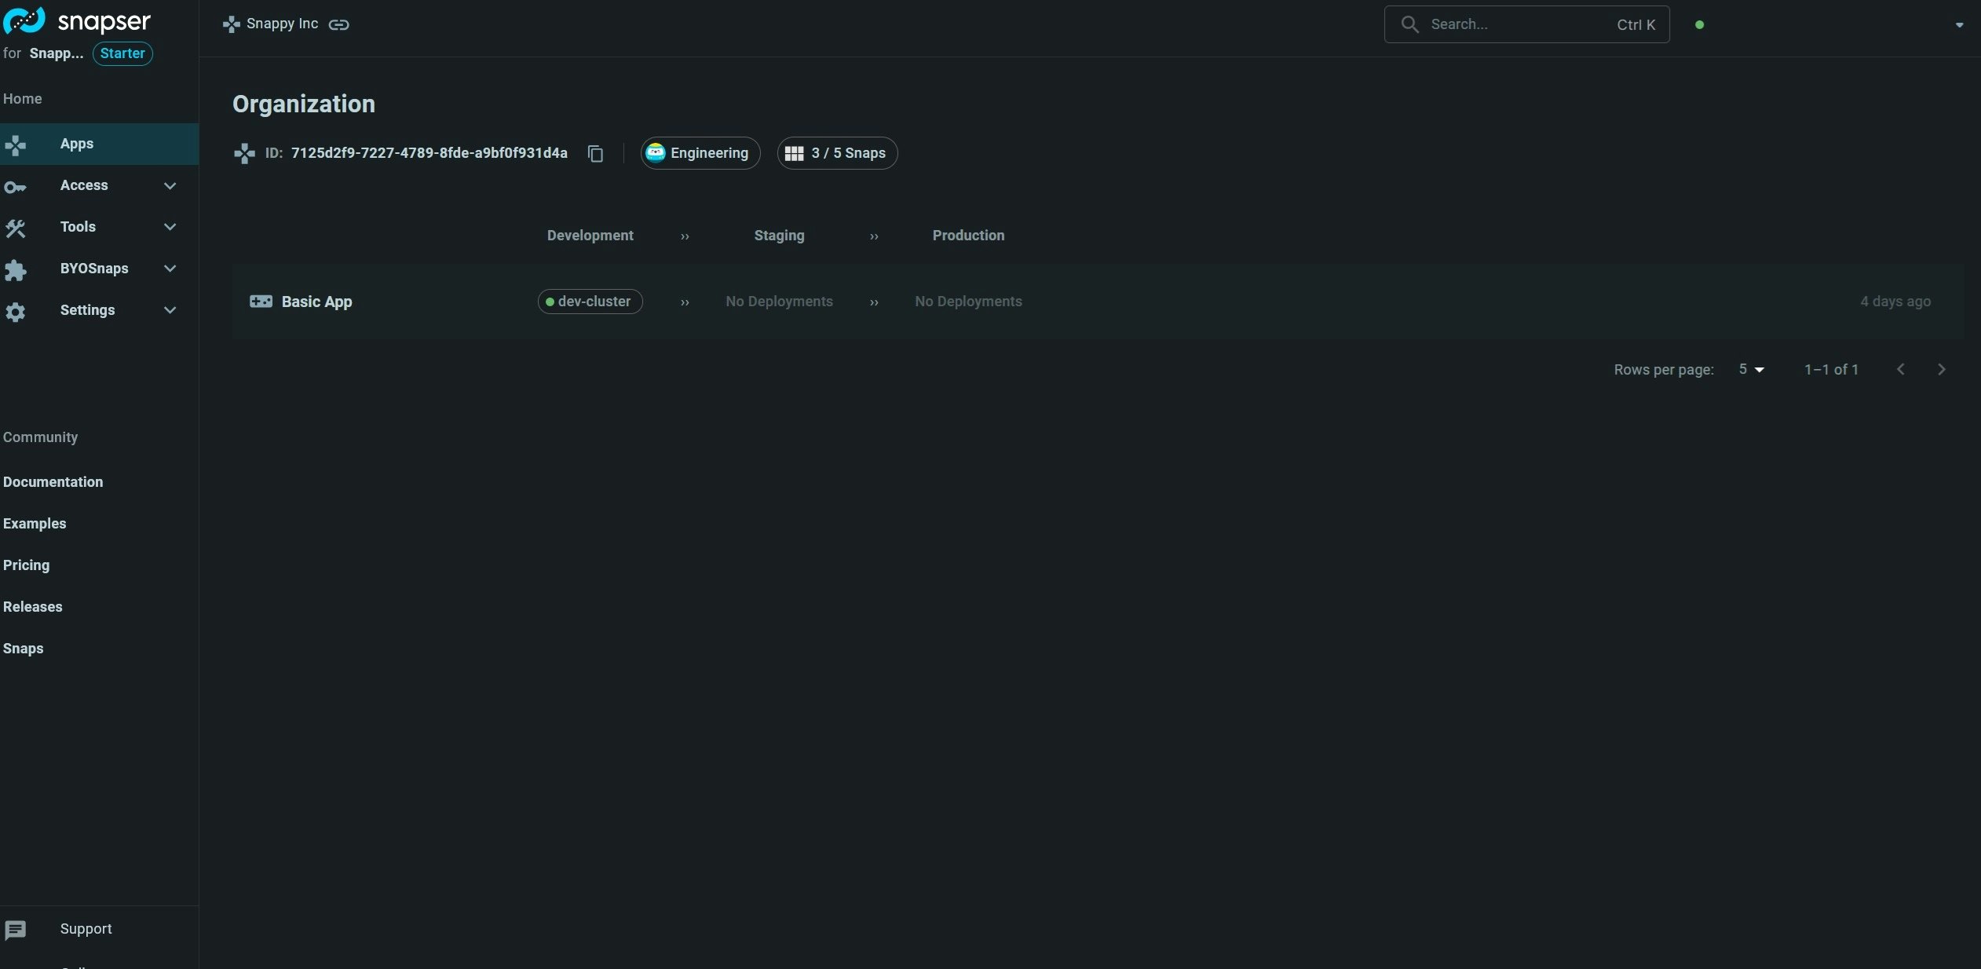The height and width of the screenshot is (969, 1981).
Task: Click the Settings gear icon in sidebar
Action: click(15, 312)
